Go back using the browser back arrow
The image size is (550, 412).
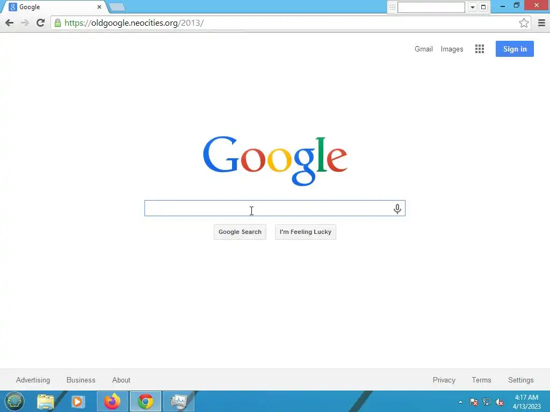point(10,23)
